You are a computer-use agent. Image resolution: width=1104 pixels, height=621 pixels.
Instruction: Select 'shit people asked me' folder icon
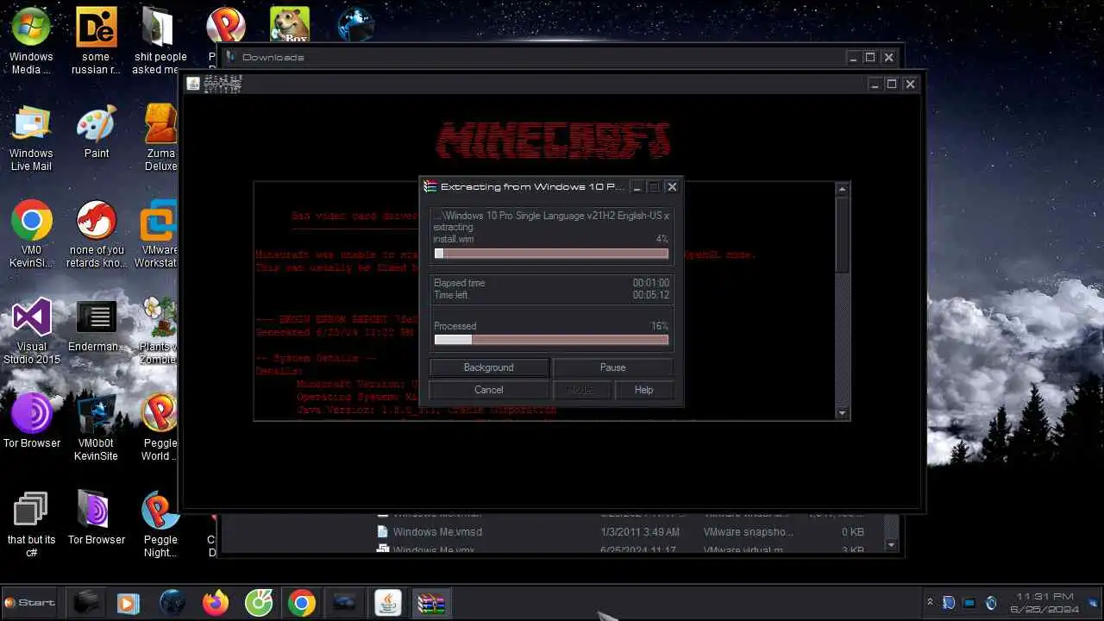coord(160,41)
